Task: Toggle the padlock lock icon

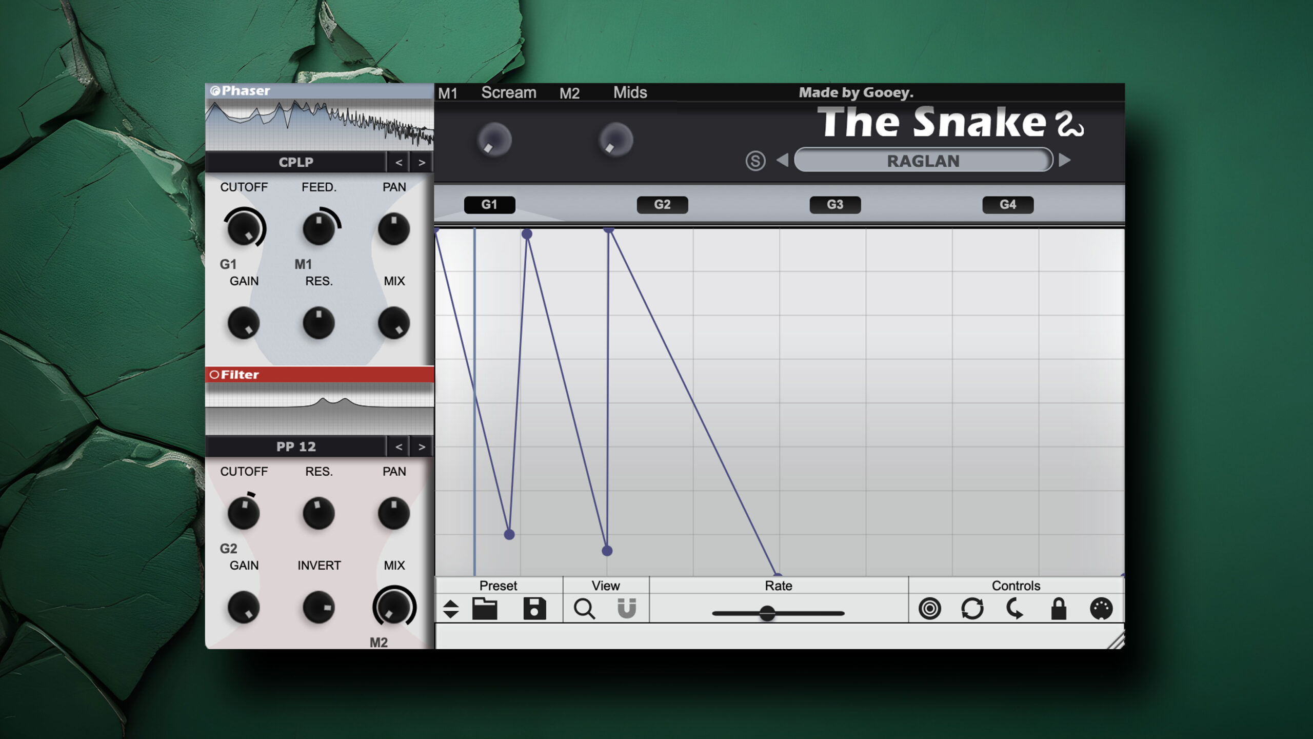Action: click(x=1058, y=609)
